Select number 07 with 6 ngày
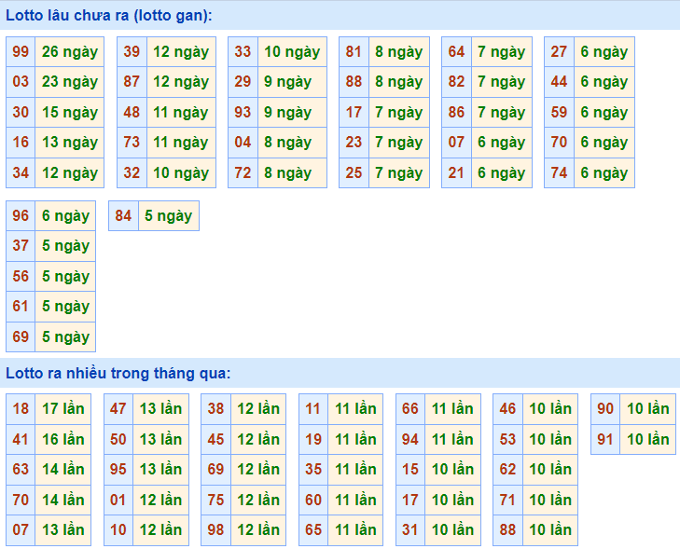 click(x=457, y=142)
